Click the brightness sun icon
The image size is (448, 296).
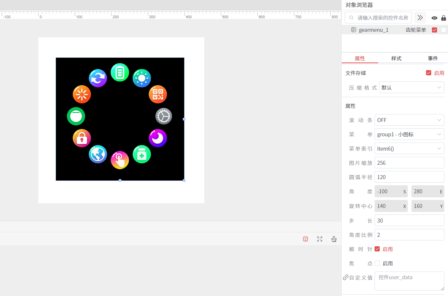coord(142,78)
